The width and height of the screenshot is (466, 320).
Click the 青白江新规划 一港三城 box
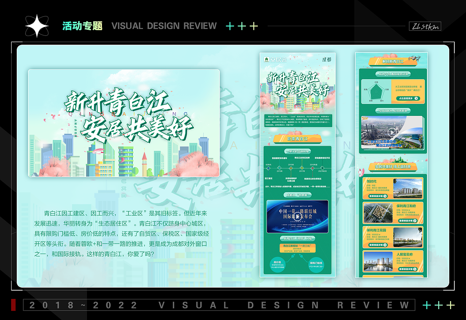click(x=297, y=248)
